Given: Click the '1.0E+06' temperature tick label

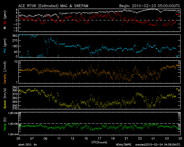Looking at the screenshot, I should pos(13,113).
